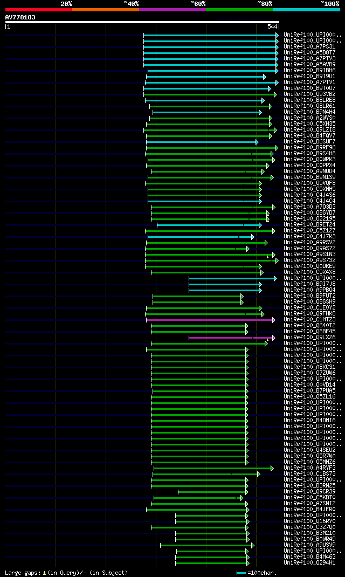Select the UniRef100_Q9CR39 label
The height and width of the screenshot is (577, 345).
tap(309, 491)
